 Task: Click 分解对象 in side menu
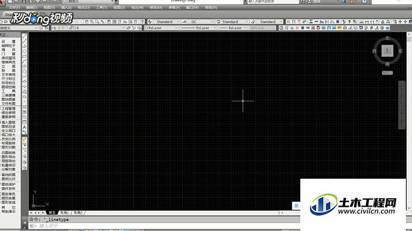[x=9, y=169]
